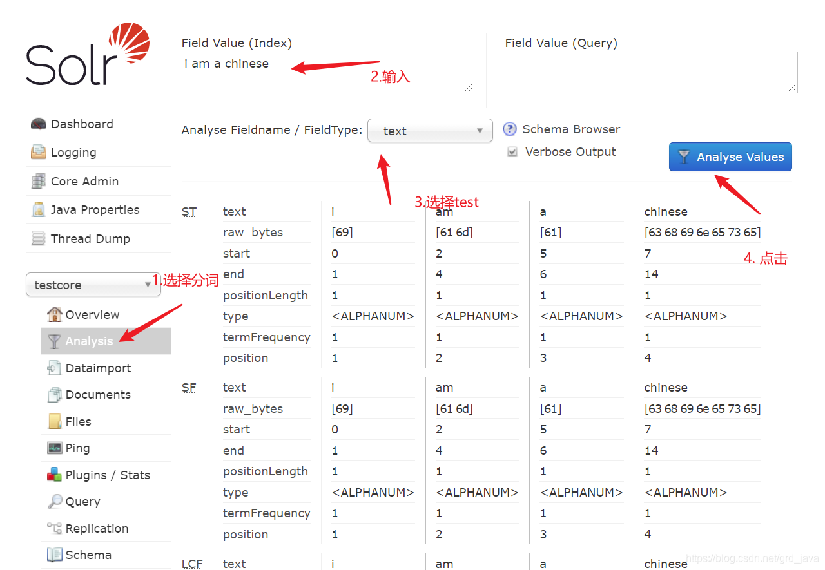Image resolution: width=825 pixels, height=570 pixels.
Task: Click ST end value 14
Action: click(x=651, y=274)
